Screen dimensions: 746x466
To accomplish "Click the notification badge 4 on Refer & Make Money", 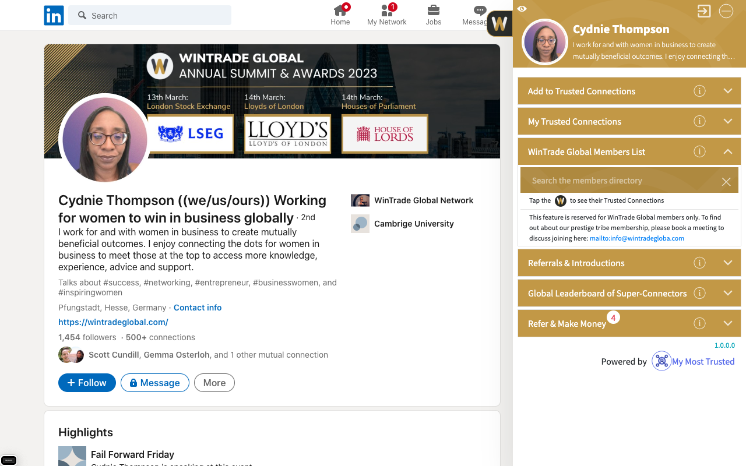I will tap(613, 317).
